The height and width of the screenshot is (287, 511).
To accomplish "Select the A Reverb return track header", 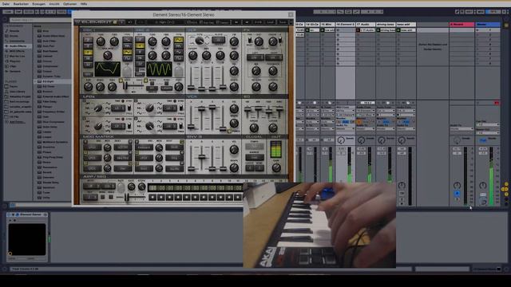I will 461,25.
